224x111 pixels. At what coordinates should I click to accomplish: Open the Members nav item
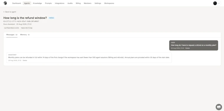point(88,3)
